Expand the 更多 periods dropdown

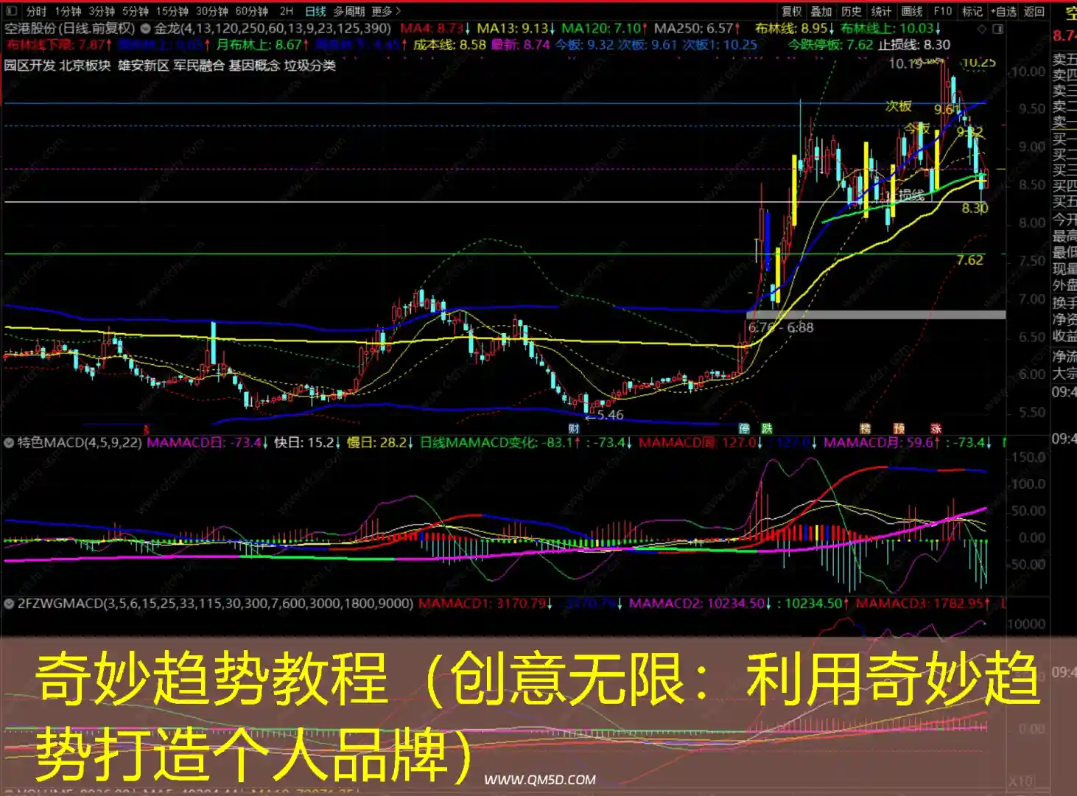[x=386, y=11]
